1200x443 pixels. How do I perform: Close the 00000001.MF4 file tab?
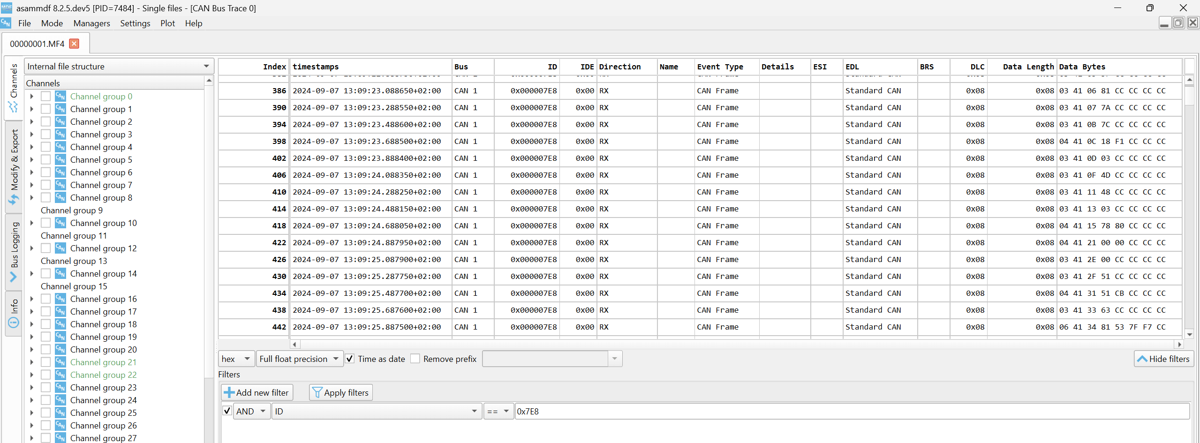(x=74, y=44)
